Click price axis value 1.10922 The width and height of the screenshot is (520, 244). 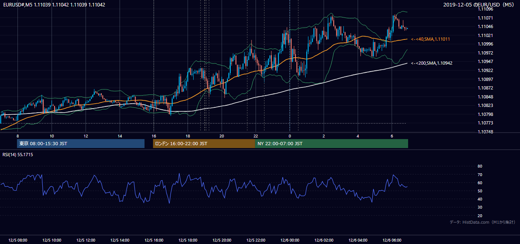pyautogui.click(x=485, y=70)
